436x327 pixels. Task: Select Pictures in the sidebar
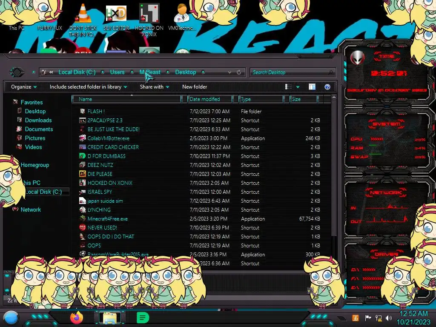pyautogui.click(x=35, y=138)
